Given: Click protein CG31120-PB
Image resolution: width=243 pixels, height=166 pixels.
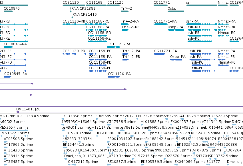Looking at the screenshot, I should [74, 51].
